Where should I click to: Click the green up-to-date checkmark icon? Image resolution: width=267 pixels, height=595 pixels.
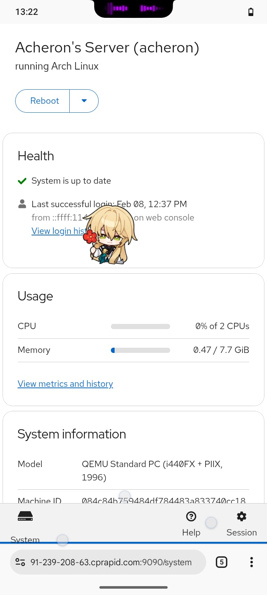22,181
